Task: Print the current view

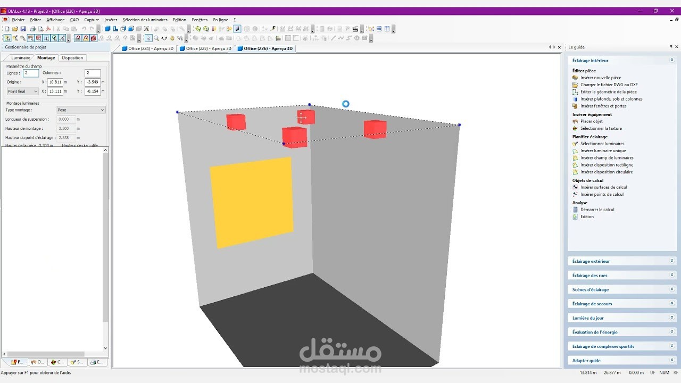Action: [x=32, y=29]
